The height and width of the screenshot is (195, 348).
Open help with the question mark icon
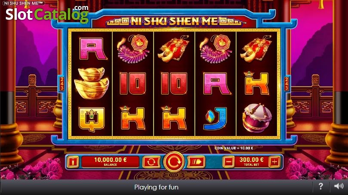(321, 186)
